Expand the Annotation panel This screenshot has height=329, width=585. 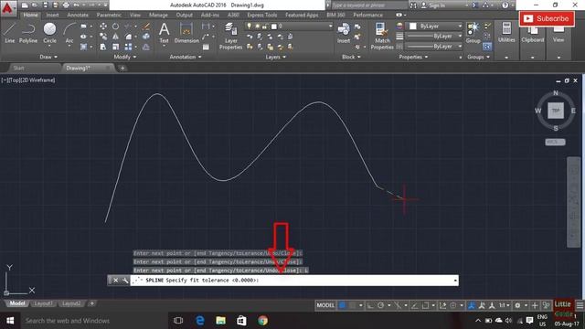(186, 57)
